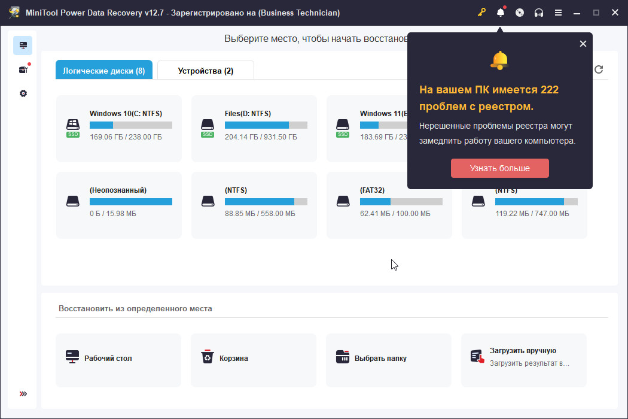Close the registry problems notification popup
Viewport: 628px width, 419px height.
click(x=583, y=44)
